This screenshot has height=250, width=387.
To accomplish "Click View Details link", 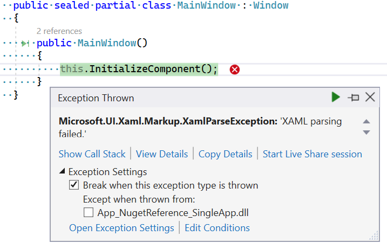I will tap(162, 154).
